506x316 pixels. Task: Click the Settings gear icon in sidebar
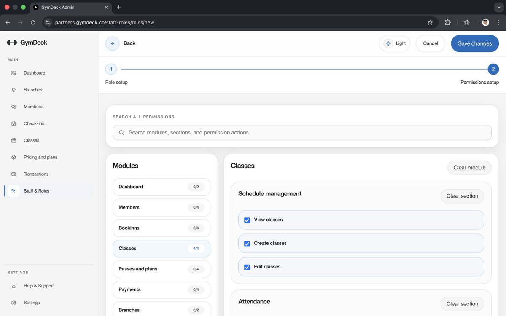point(13,303)
